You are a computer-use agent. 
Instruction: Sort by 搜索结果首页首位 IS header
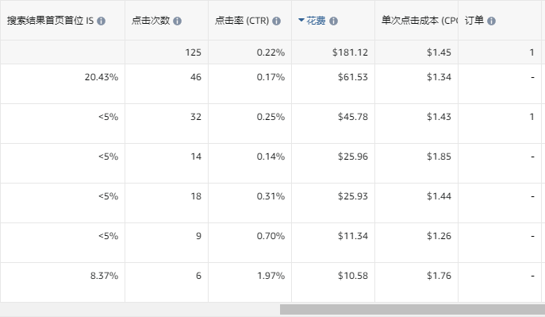[x=51, y=21]
